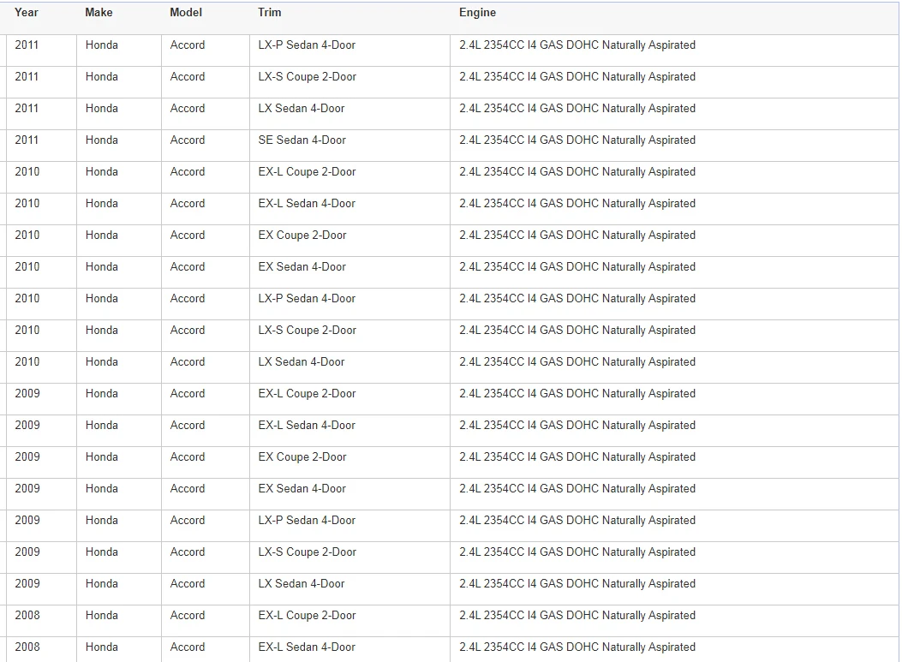Viewport: 902px width, 662px height.
Task: Click year 2009 in the EX-L Coupe row
Action: click(x=27, y=393)
